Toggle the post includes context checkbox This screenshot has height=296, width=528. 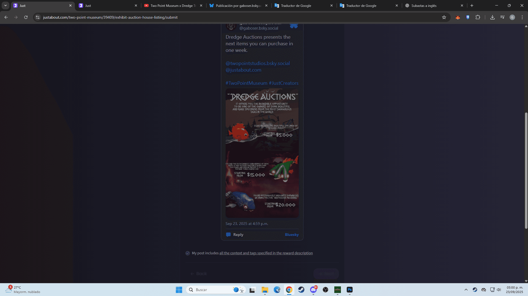coord(188,253)
